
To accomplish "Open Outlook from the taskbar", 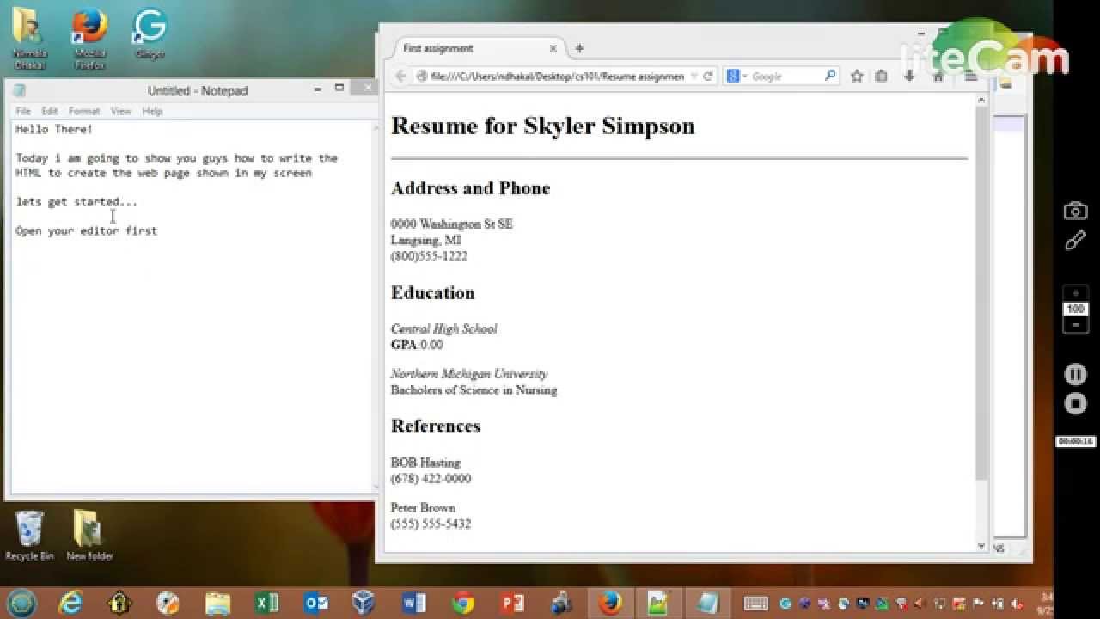I will point(315,603).
